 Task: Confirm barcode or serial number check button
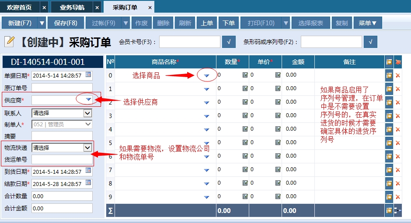click(370, 42)
